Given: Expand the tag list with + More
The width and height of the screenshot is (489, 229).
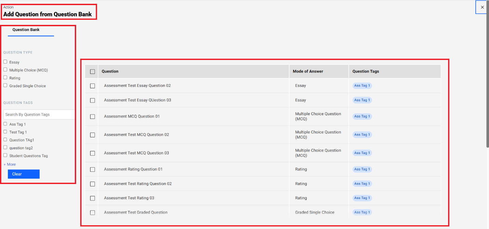Looking at the screenshot, I should coord(10,164).
